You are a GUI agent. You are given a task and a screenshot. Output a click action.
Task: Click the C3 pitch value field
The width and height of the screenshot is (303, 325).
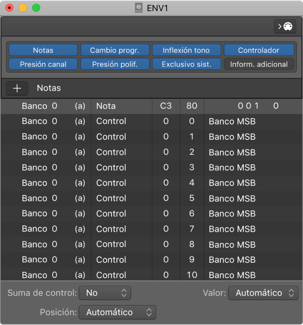click(166, 106)
